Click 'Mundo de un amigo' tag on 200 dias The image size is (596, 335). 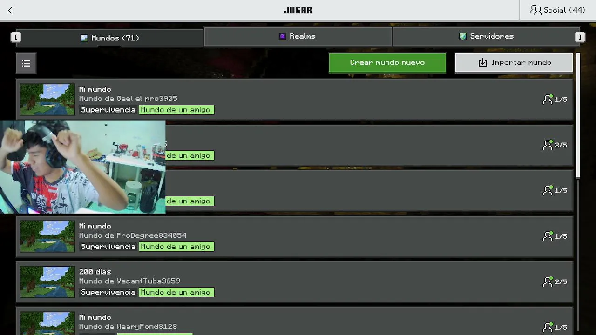point(176,292)
